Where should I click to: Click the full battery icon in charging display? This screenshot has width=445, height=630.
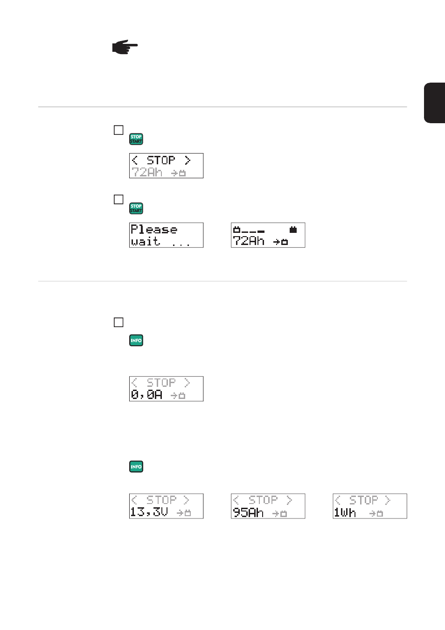[x=293, y=230]
